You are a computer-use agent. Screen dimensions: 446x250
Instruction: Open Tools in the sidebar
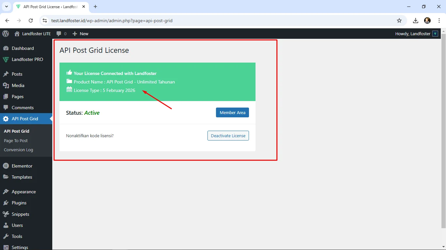[x=26, y=236]
